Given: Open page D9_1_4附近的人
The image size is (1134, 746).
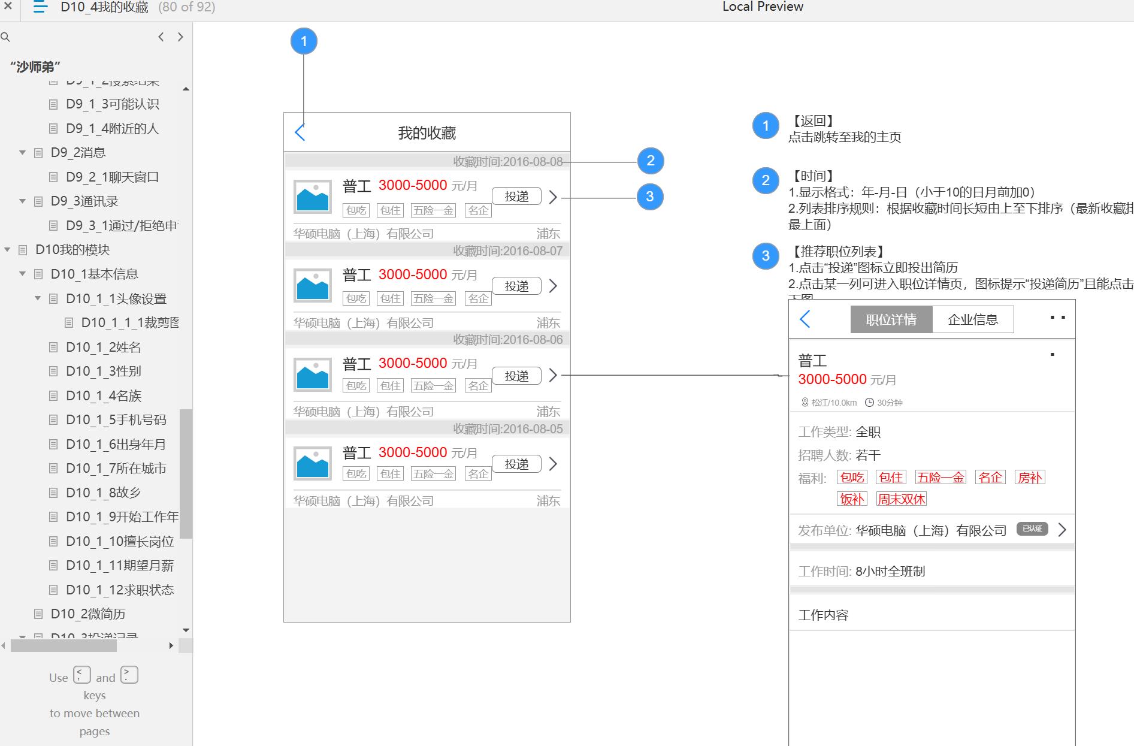Looking at the screenshot, I should (113, 128).
